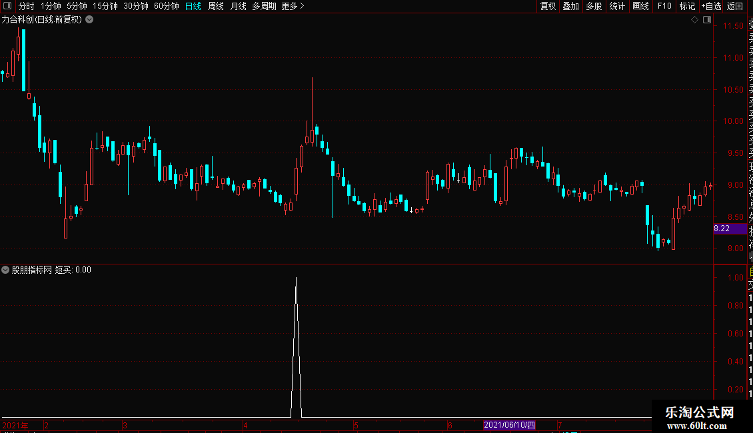Switch to 周线 weekly chart
Image resolution: width=753 pixels, height=433 pixels.
click(216, 6)
